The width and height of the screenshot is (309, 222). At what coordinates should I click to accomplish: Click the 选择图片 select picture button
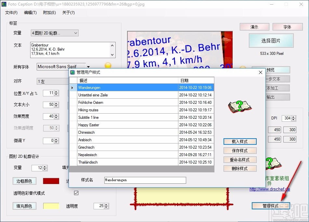click(x=271, y=41)
